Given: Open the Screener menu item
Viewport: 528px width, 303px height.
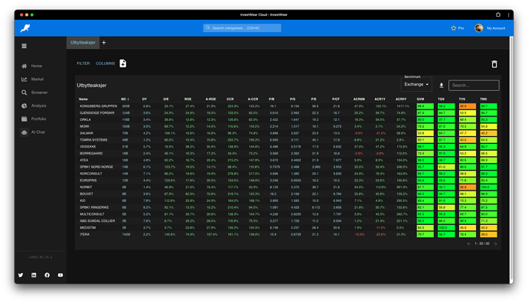Looking at the screenshot, I should (39, 93).
